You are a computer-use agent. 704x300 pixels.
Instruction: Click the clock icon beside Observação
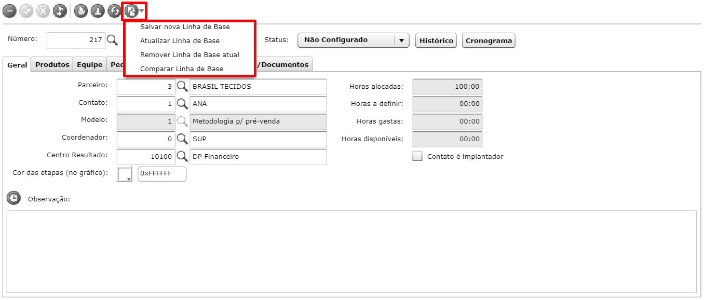pyautogui.click(x=13, y=198)
